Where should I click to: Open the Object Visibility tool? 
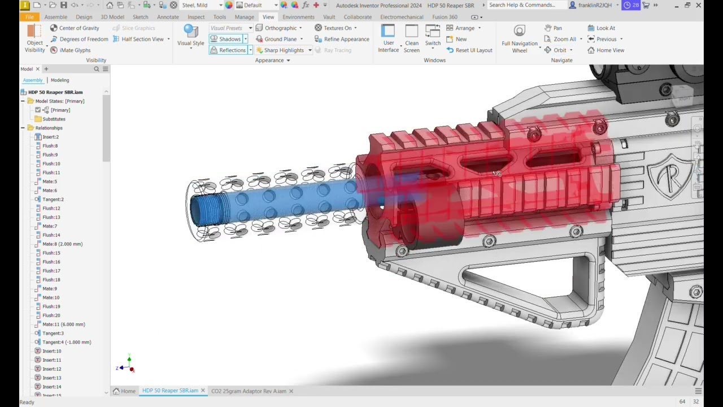pos(34,39)
